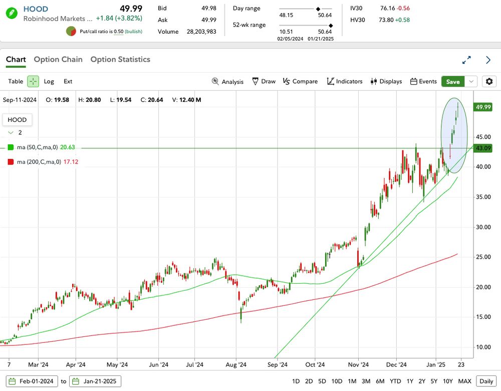Open the Indicators menu
This screenshot has height=391, width=501.
click(345, 82)
